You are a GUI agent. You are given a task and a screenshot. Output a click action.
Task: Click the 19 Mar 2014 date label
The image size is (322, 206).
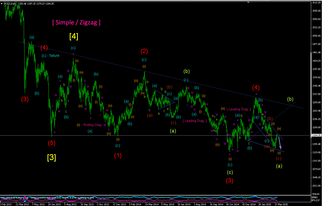click(x=152, y=204)
